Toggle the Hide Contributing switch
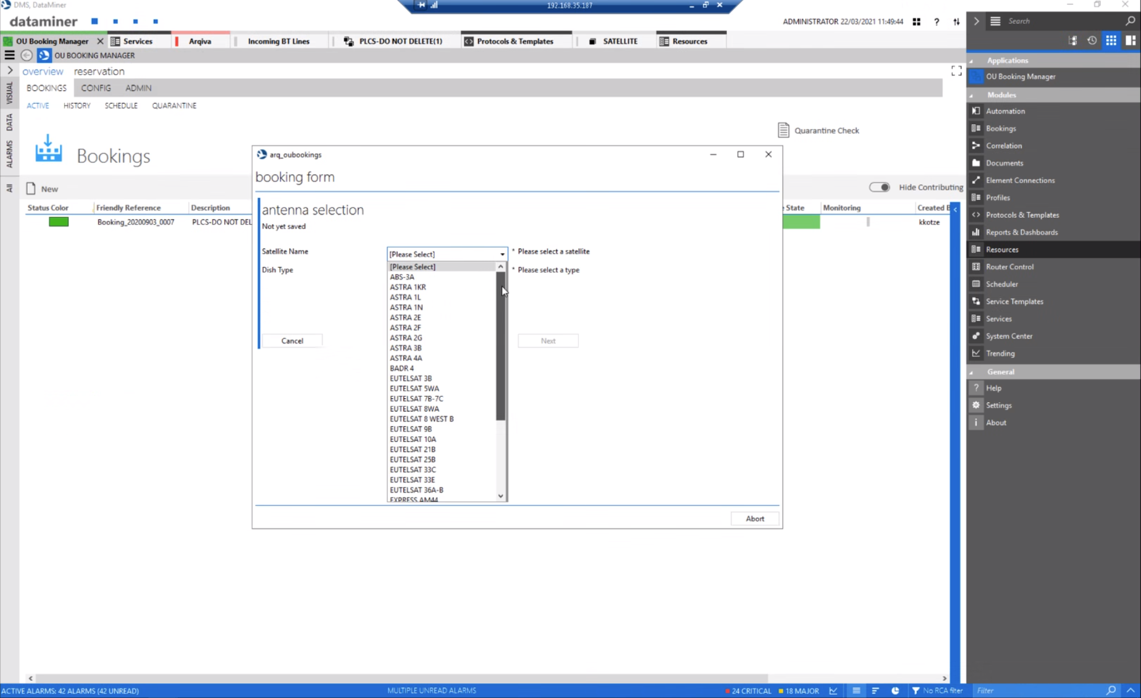Image resolution: width=1141 pixels, height=698 pixels. (879, 187)
